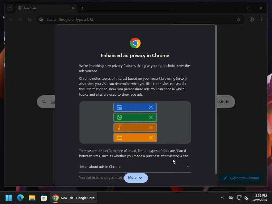272x204 pixels.
Task: Open the clock showing 2:35 PM
Action: (x=260, y=198)
